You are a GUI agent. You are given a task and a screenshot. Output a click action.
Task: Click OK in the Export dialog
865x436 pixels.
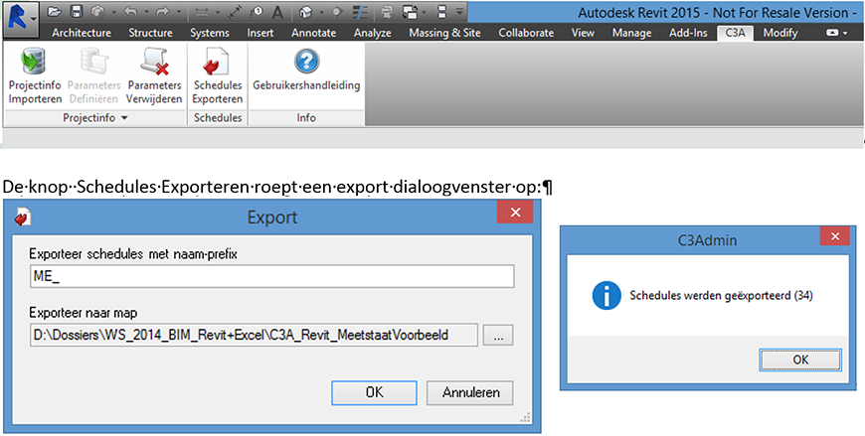(x=374, y=393)
